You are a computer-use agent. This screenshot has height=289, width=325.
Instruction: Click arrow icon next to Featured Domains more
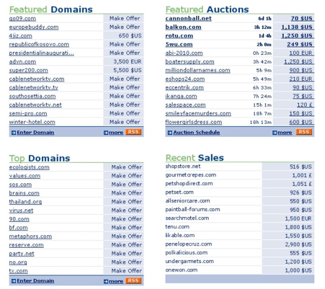(106, 133)
